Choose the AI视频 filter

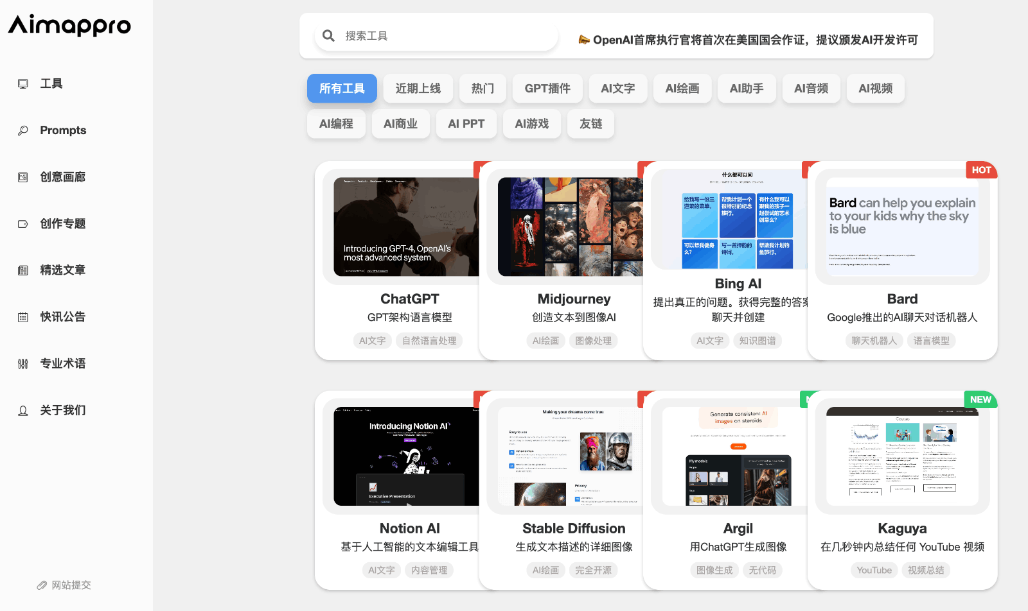[x=875, y=89]
